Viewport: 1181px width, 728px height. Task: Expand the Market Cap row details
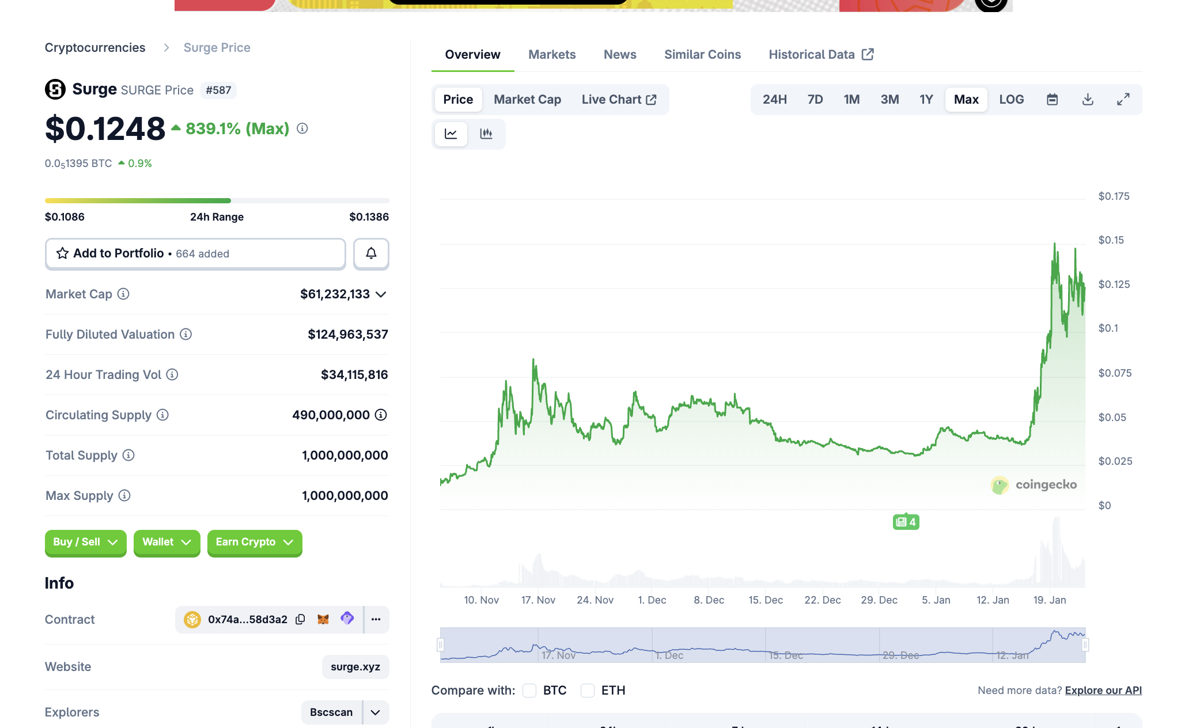[381, 294]
